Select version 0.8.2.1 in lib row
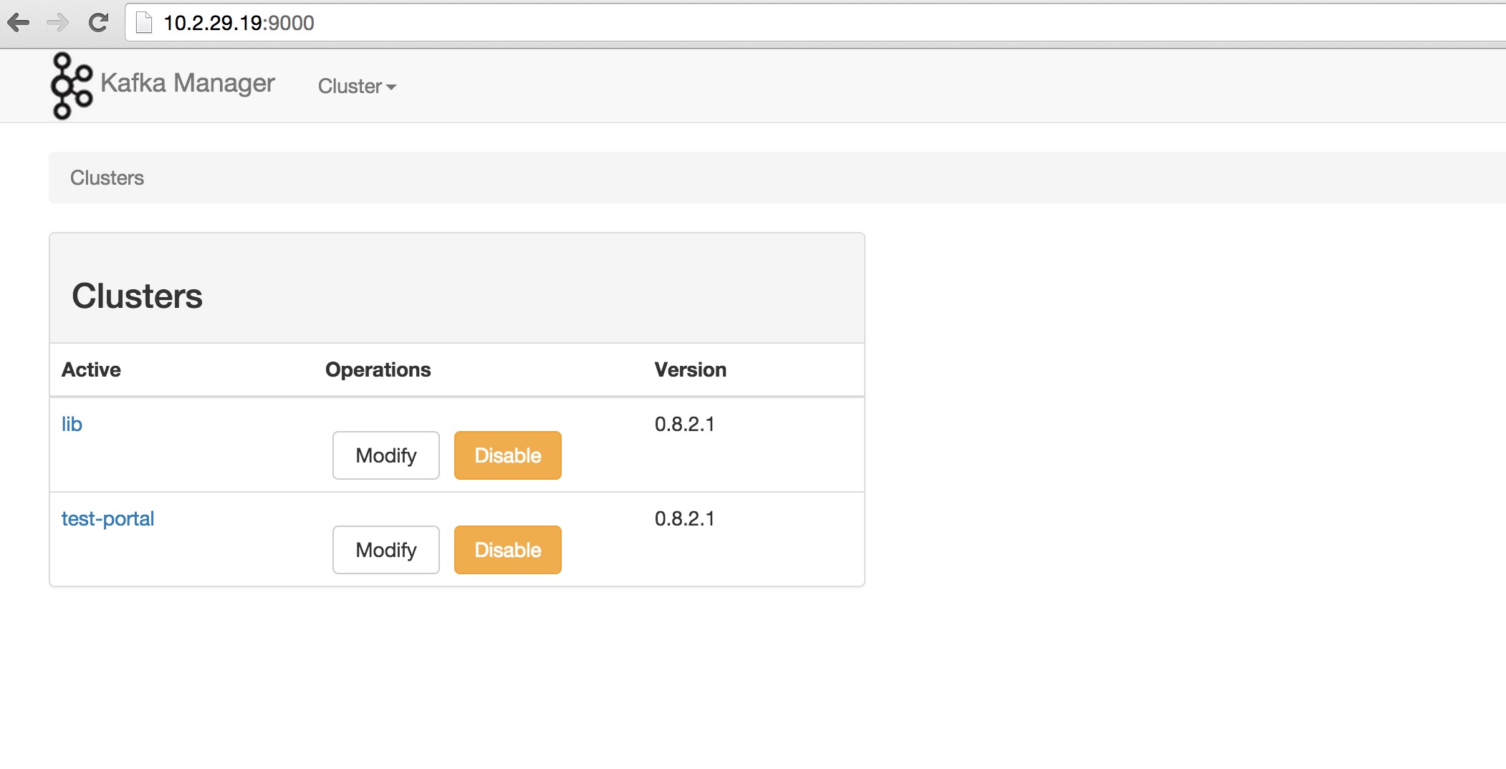 coord(685,424)
